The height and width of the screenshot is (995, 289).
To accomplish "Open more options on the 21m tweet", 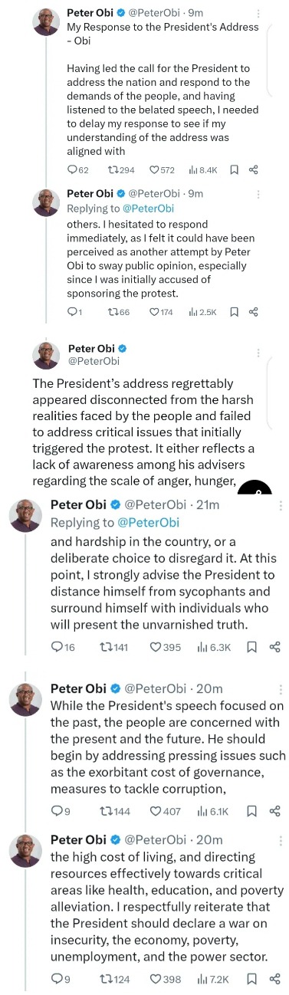I will click(280, 506).
